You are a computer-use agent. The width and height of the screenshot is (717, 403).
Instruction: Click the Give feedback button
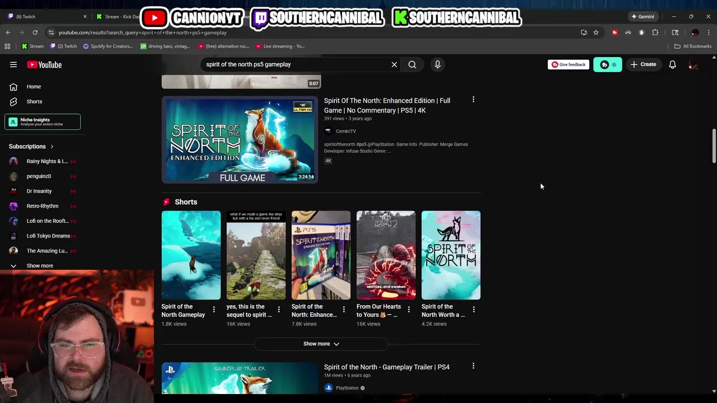pyautogui.click(x=569, y=64)
